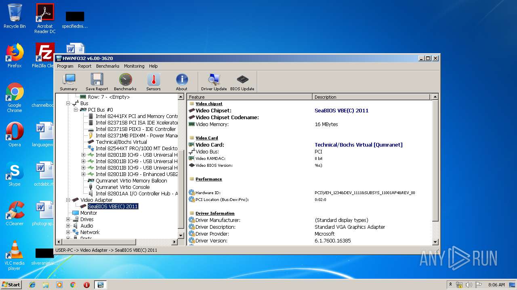The height and width of the screenshot is (290, 517).
Task: Open the Report menu
Action: (x=85, y=66)
